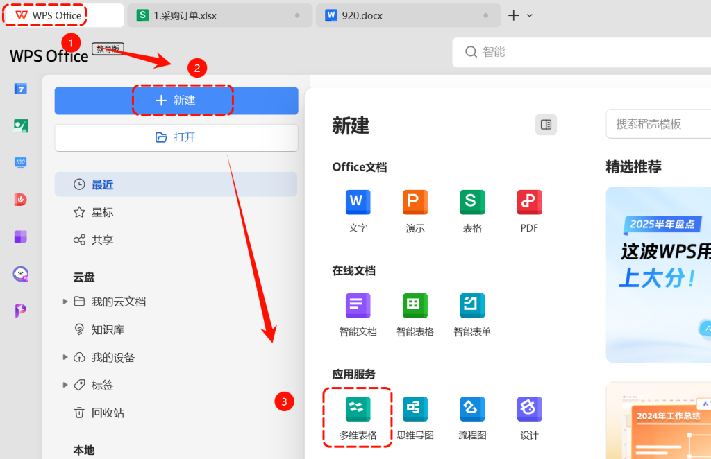Launch 流程图 flowchart
711x459 pixels.
point(472,418)
